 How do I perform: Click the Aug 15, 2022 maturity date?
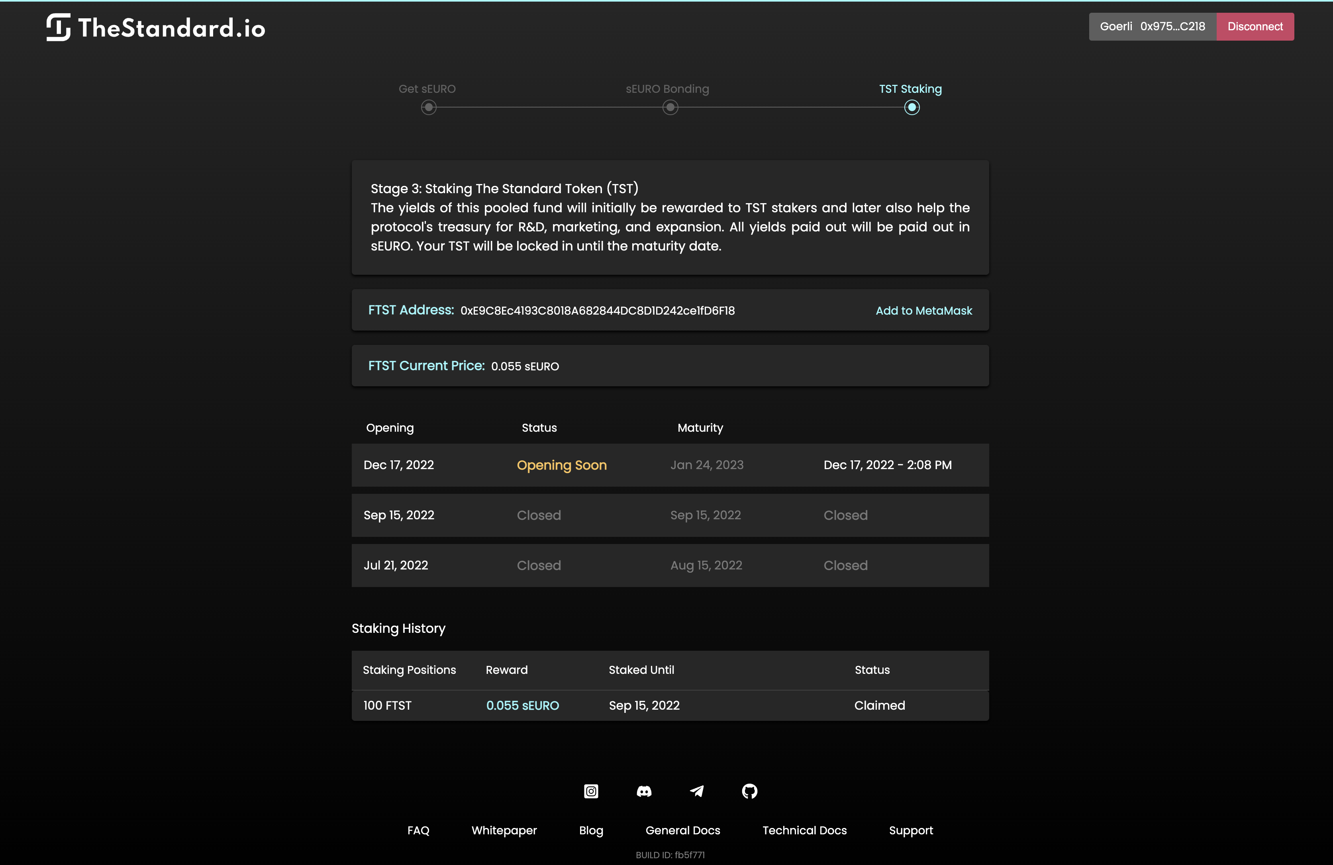(x=706, y=566)
